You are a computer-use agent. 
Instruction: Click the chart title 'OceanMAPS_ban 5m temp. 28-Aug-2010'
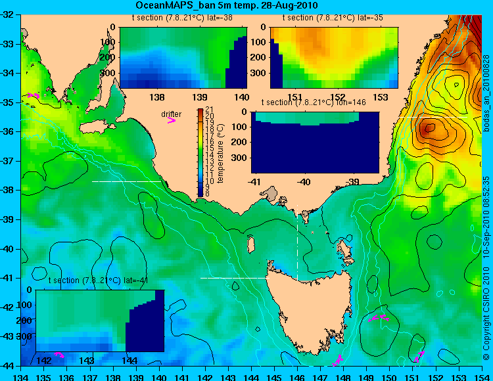click(227, 5)
